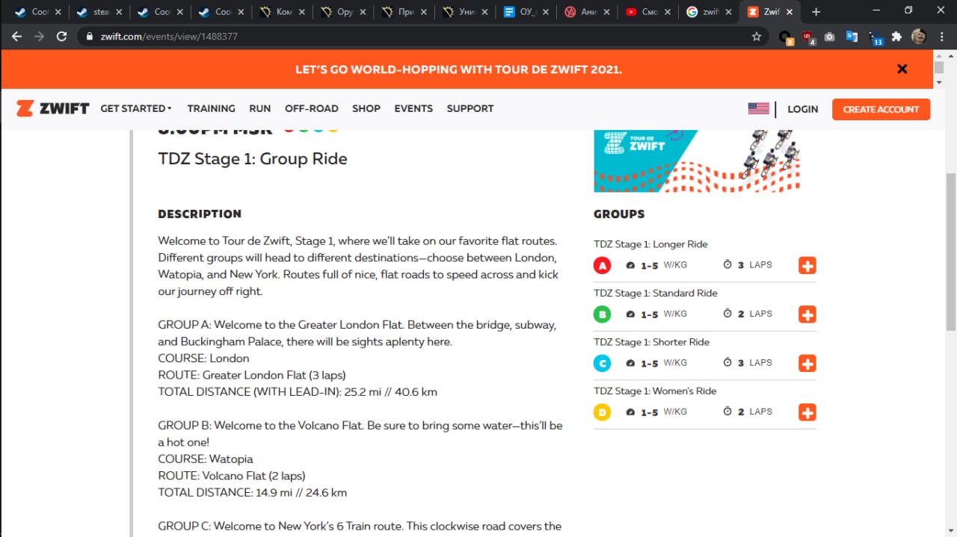This screenshot has width=957, height=537.
Task: Click the green B group badge
Action: point(603,314)
